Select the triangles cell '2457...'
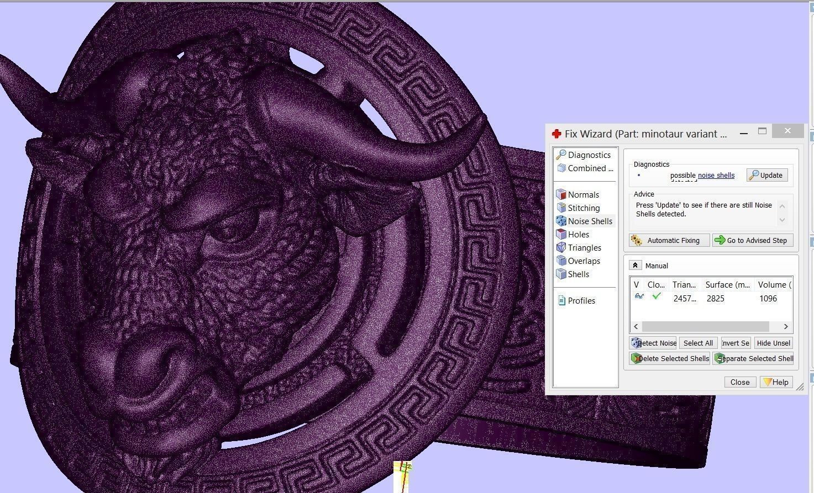The width and height of the screenshot is (814, 493). click(x=685, y=299)
